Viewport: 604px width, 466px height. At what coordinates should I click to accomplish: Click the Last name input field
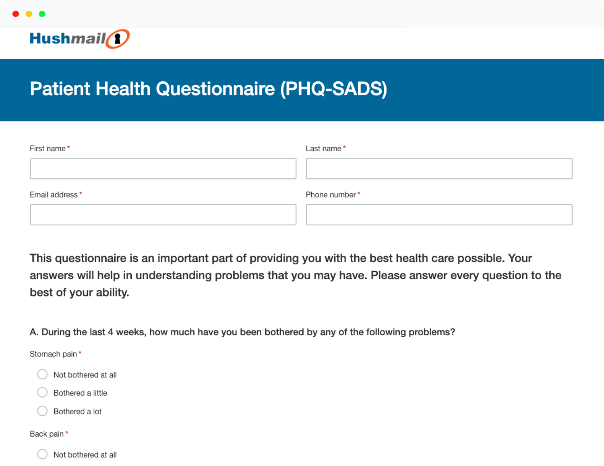(439, 169)
